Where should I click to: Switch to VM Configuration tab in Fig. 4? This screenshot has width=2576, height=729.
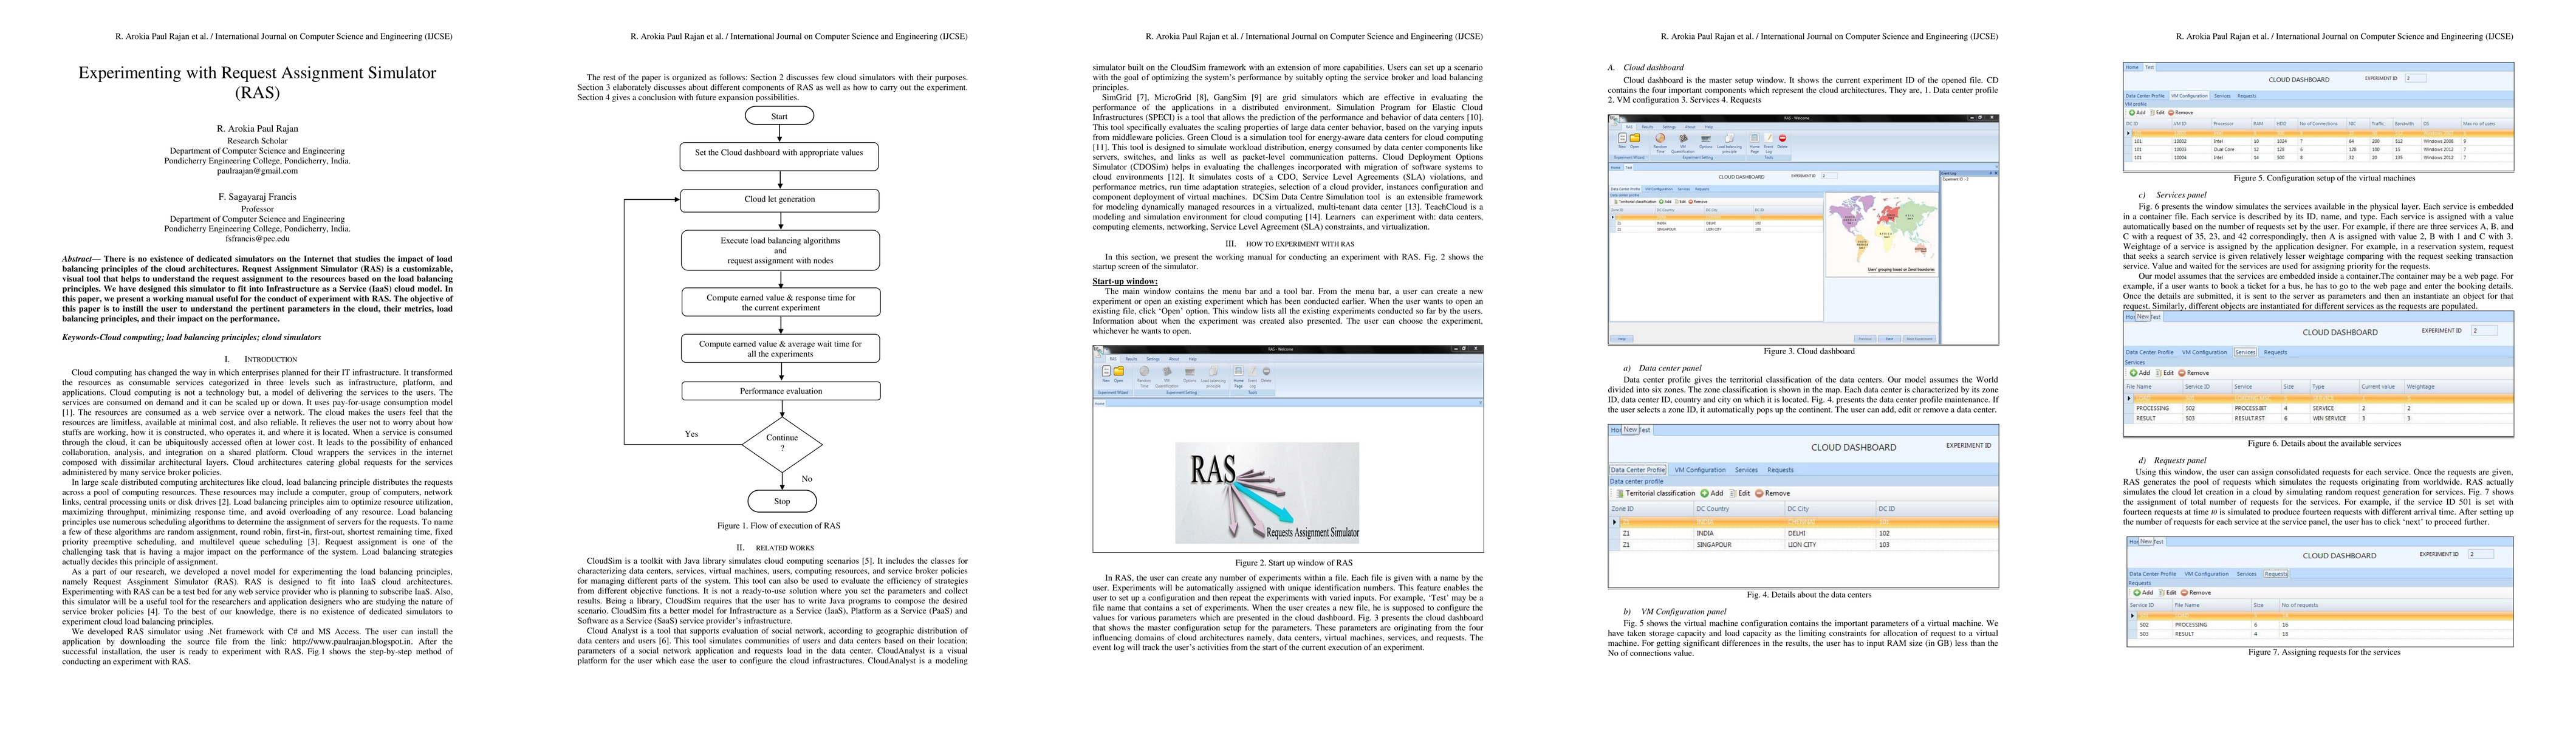pyautogui.click(x=1700, y=470)
